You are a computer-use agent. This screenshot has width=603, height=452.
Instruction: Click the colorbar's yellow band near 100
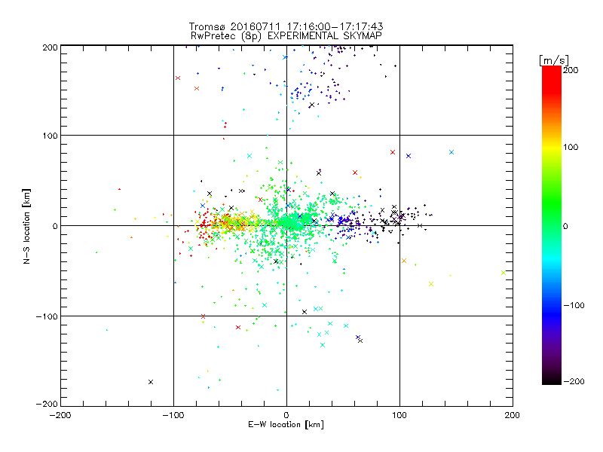tap(552, 147)
